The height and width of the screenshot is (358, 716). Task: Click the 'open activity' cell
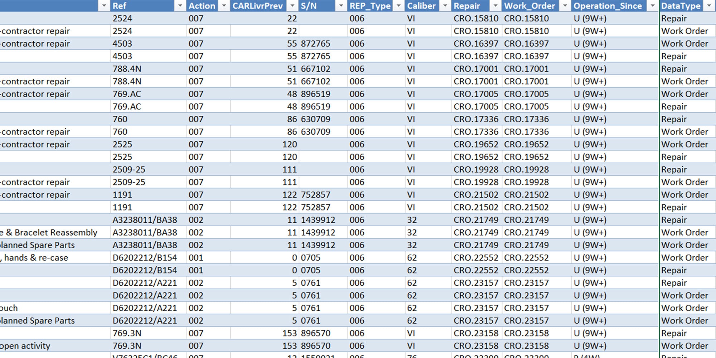pyautogui.click(x=26, y=346)
